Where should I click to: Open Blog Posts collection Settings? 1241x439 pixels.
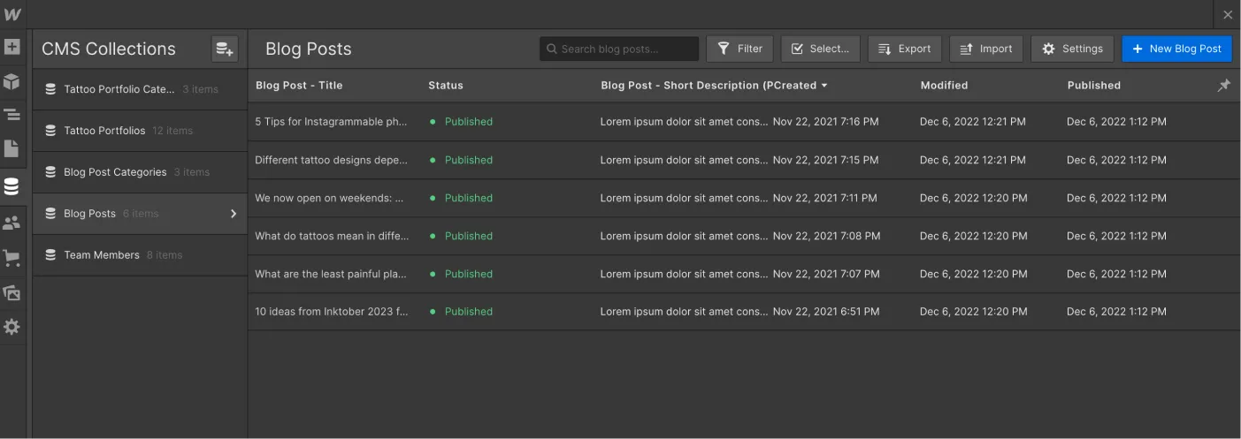1072,49
